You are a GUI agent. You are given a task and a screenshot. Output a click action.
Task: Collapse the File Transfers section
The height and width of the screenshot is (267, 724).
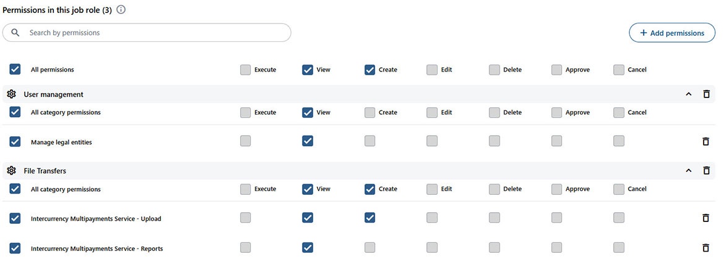tap(688, 171)
